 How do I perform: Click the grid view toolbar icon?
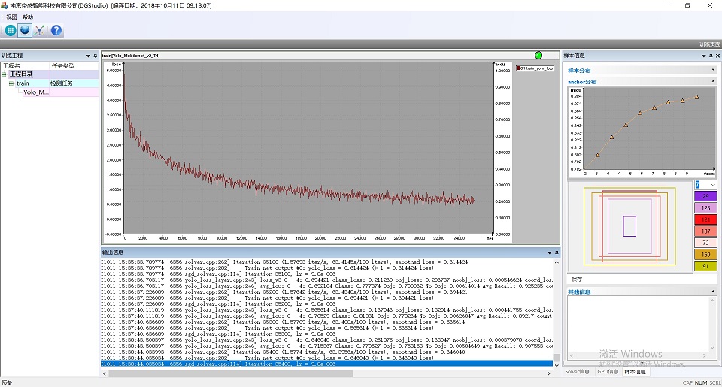click(x=11, y=30)
